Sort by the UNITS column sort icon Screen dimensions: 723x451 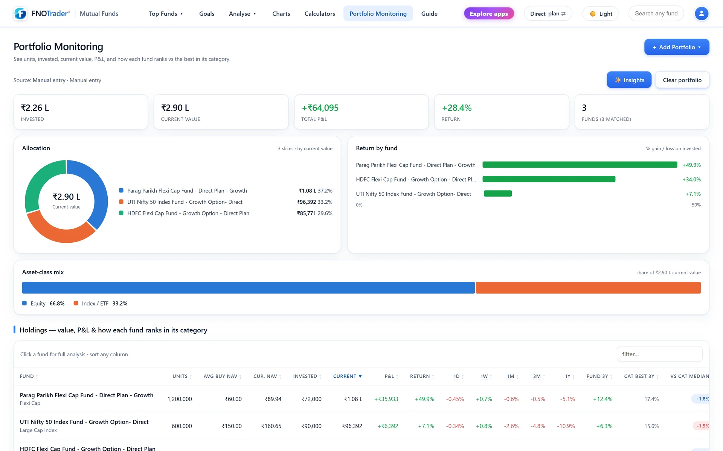[x=191, y=377]
